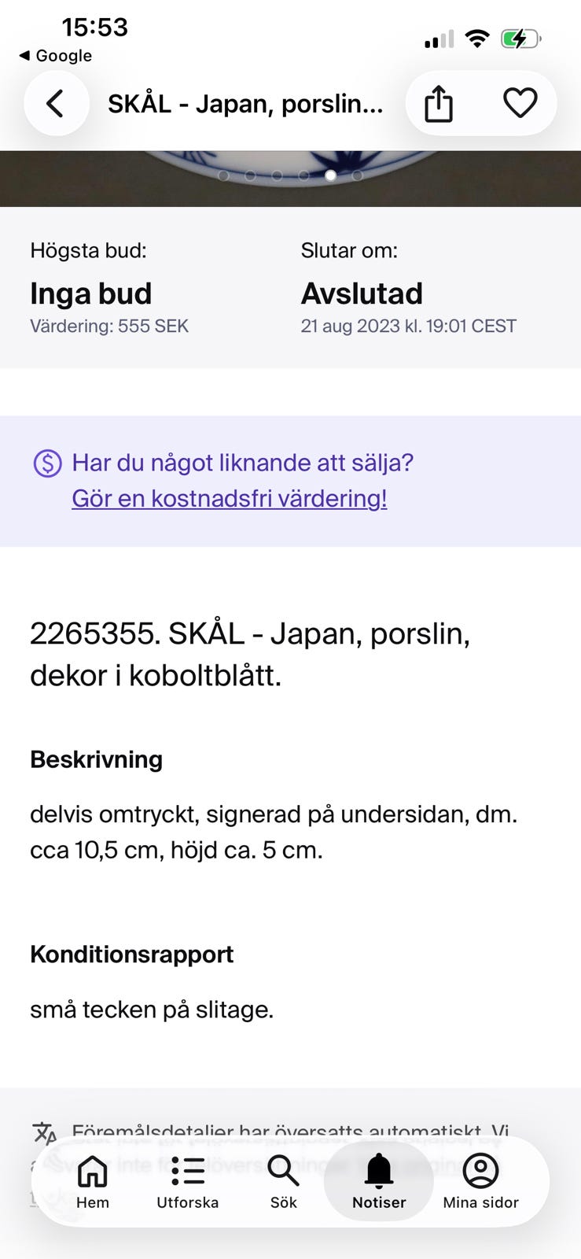
Task: Click Gör en kostnadsfri värdering link
Action: pos(230,498)
